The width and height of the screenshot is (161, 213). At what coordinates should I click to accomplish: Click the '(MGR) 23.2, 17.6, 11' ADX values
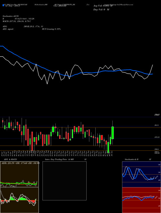tap(33, 26)
